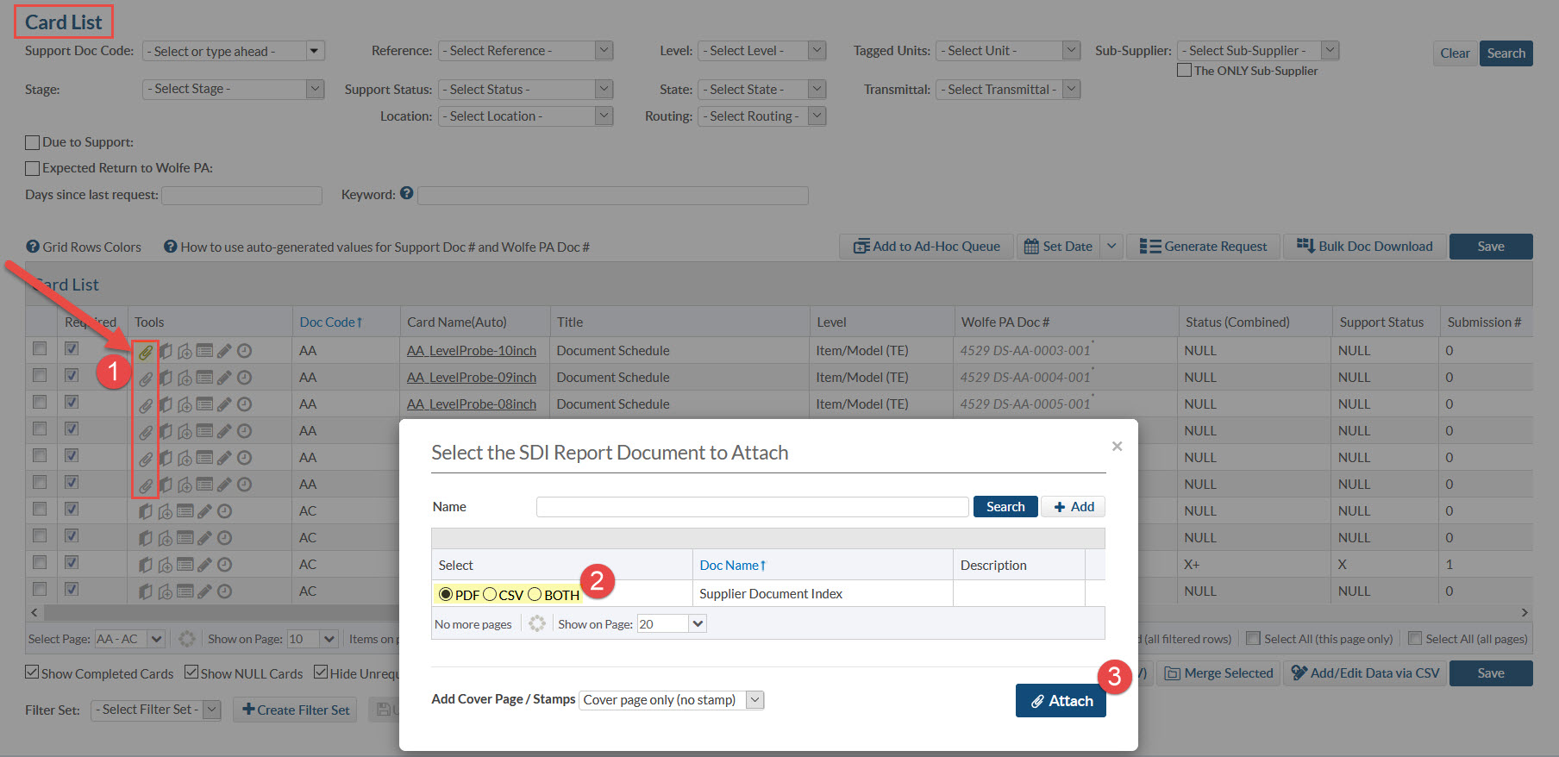Open Select Status dropdown
The height and width of the screenshot is (757, 1559).
[525, 90]
